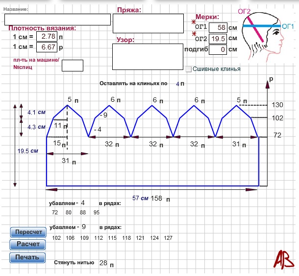Click the Стянуть нитью value 28
Viewport: 299px width, 276px height.
[103, 263]
